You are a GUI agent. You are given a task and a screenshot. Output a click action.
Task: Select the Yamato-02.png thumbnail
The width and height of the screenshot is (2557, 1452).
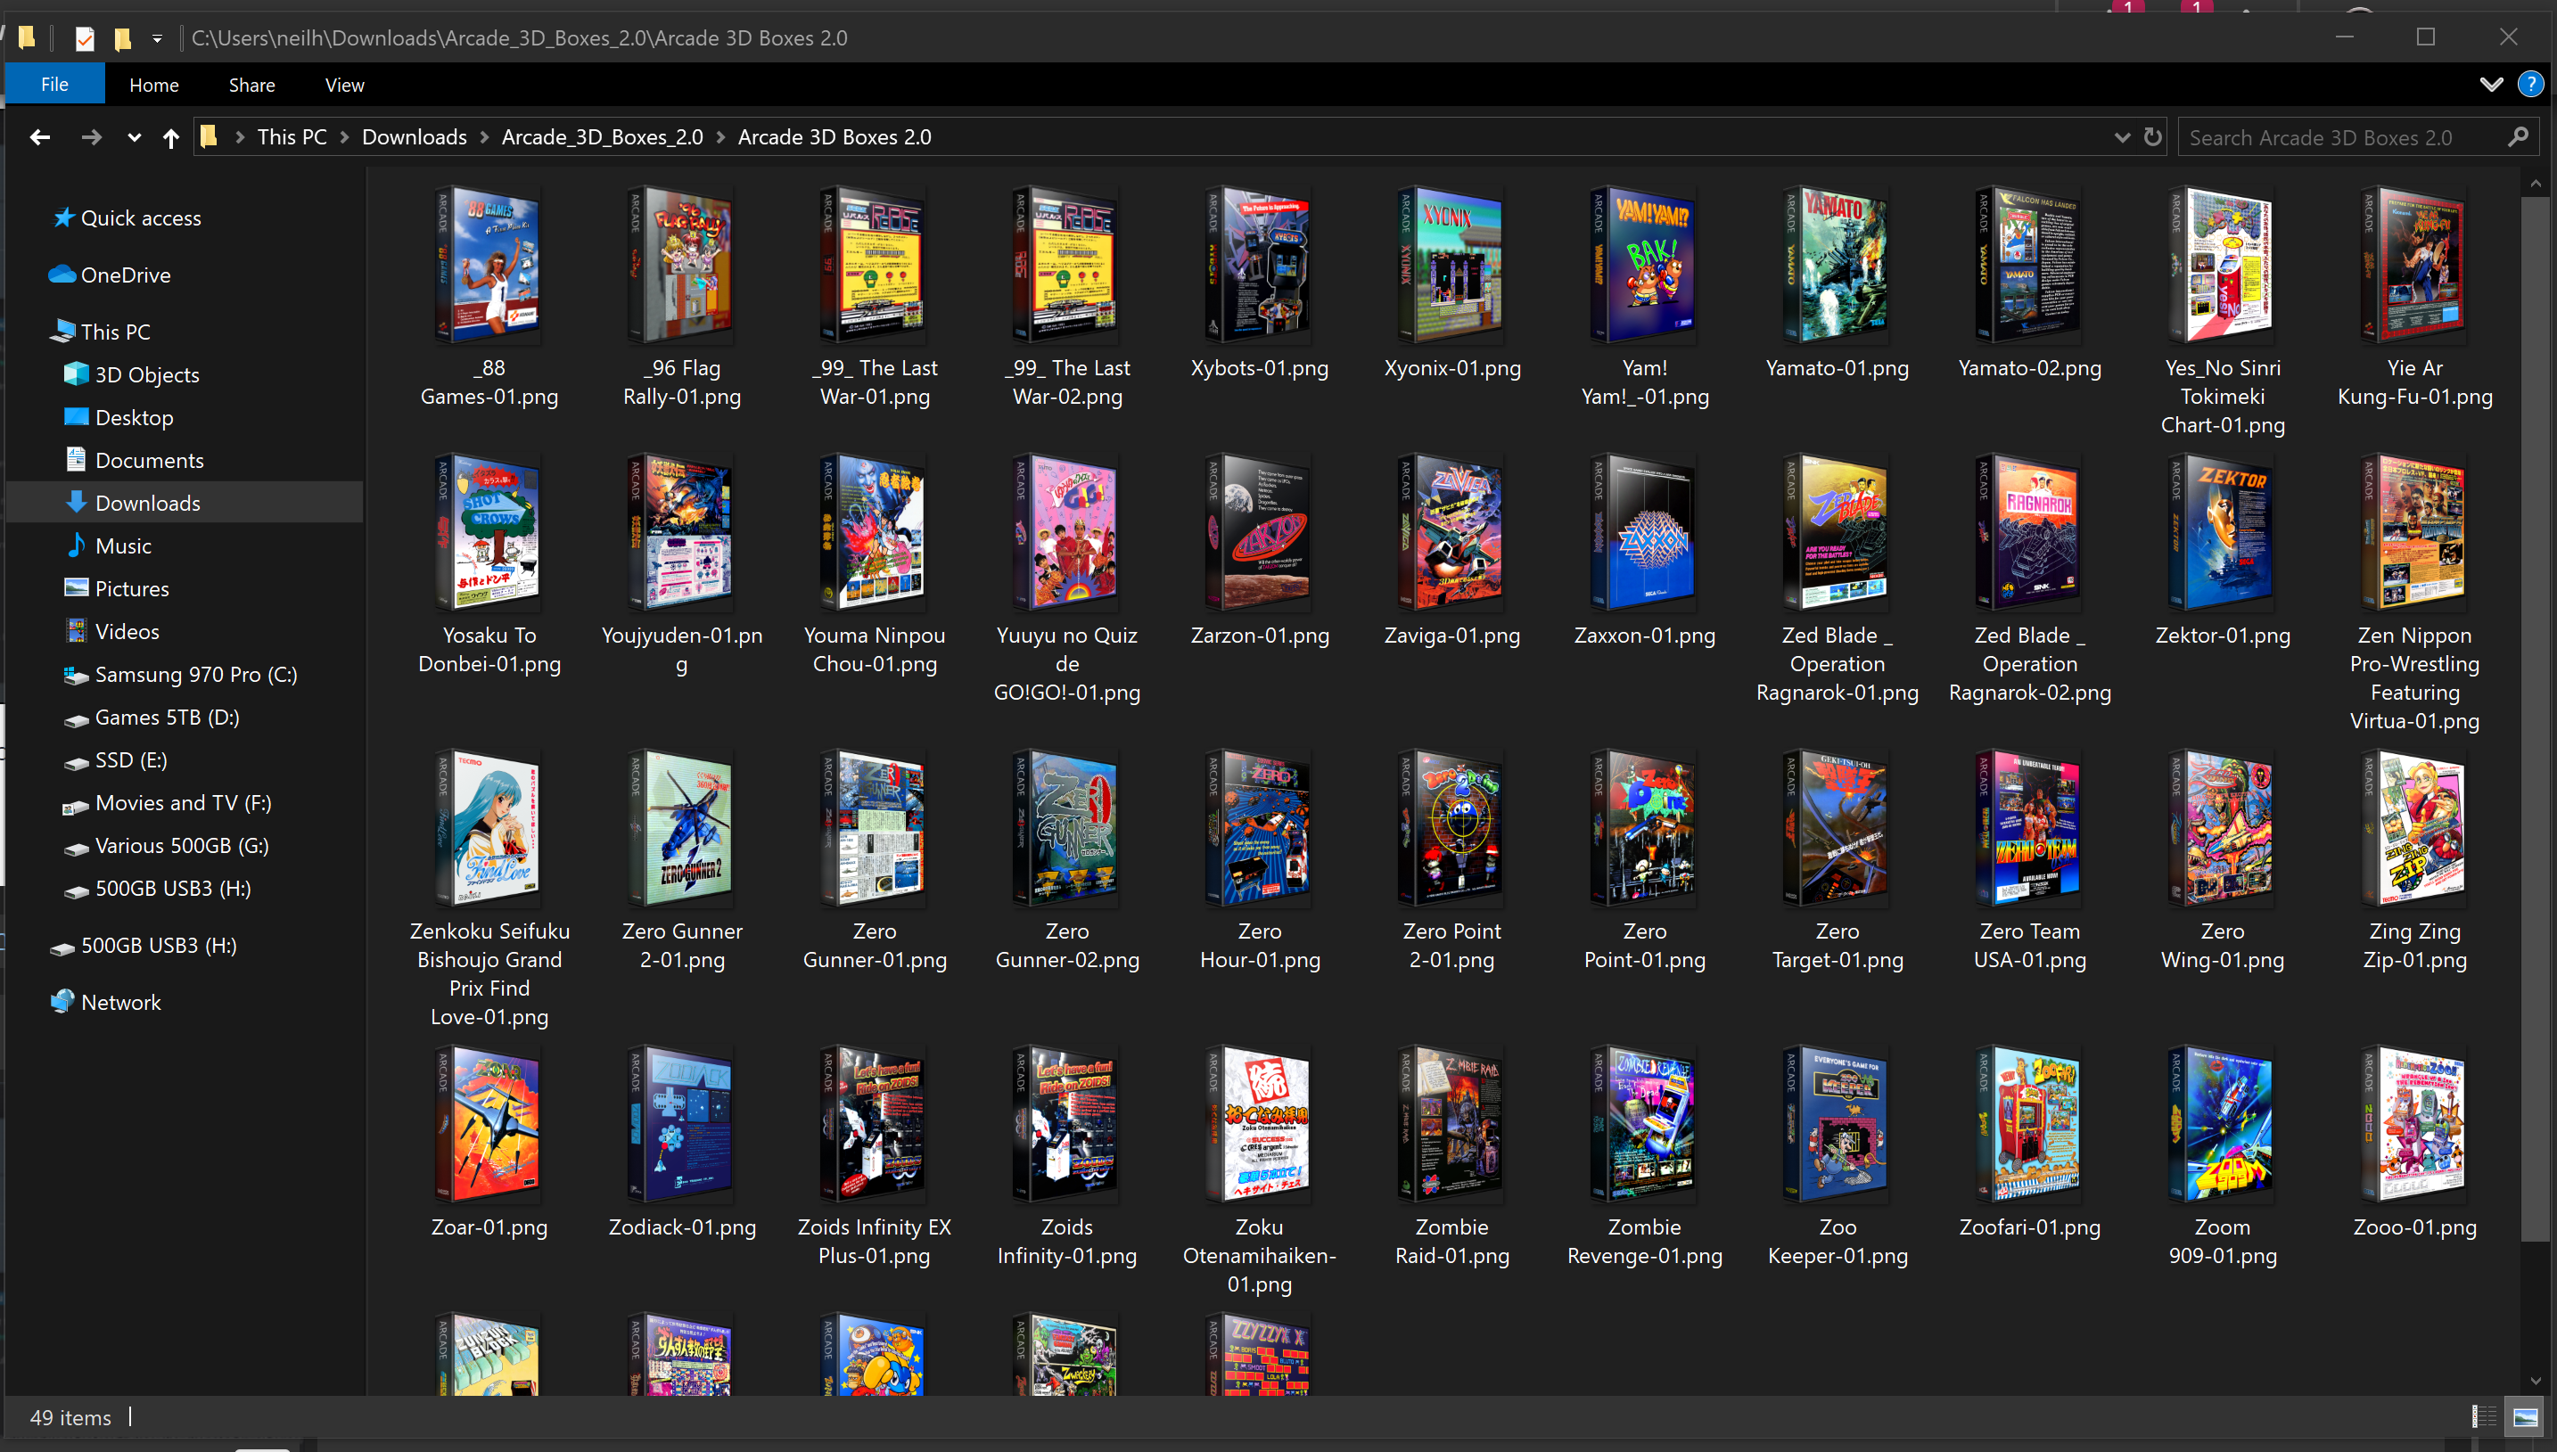coord(2029,266)
